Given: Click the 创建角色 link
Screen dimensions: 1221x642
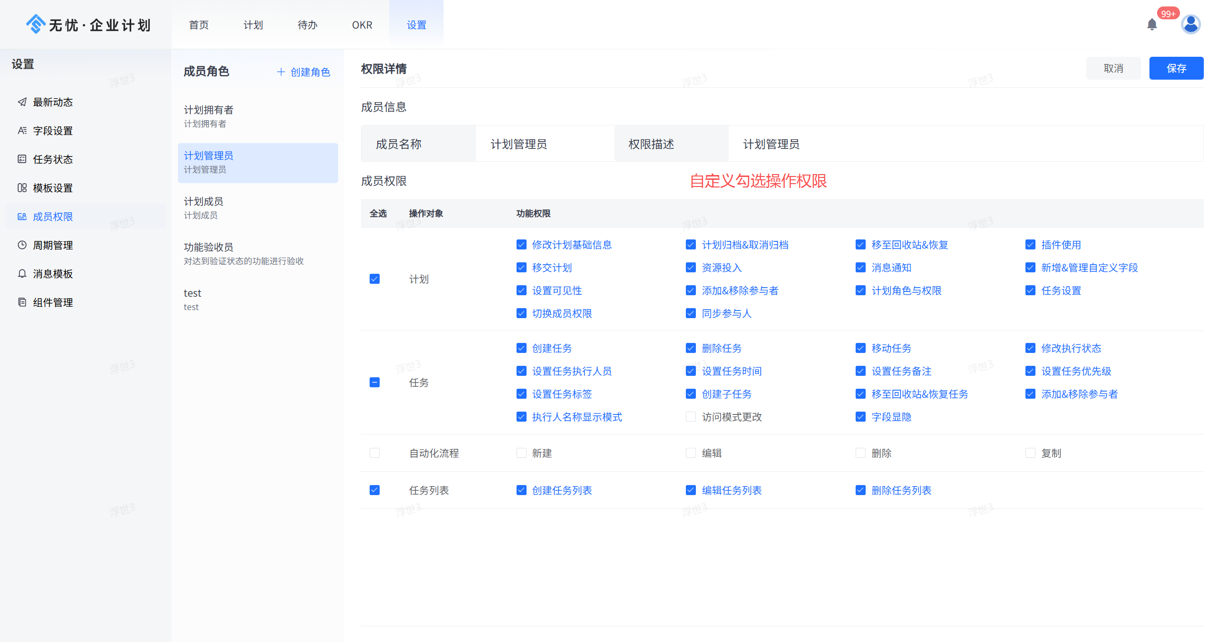Looking at the screenshot, I should coord(304,72).
